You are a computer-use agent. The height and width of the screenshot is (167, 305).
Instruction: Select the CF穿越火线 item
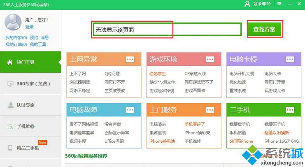tap(195, 74)
